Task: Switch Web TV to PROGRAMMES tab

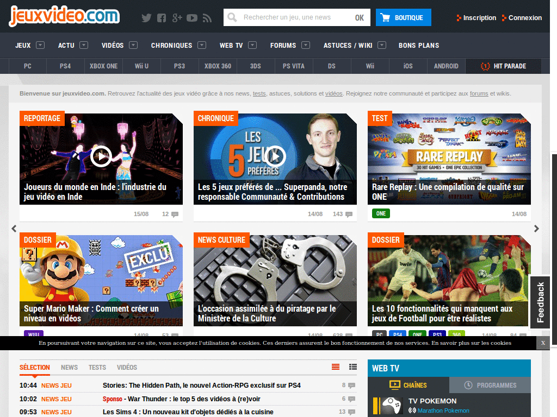Action: point(490,385)
